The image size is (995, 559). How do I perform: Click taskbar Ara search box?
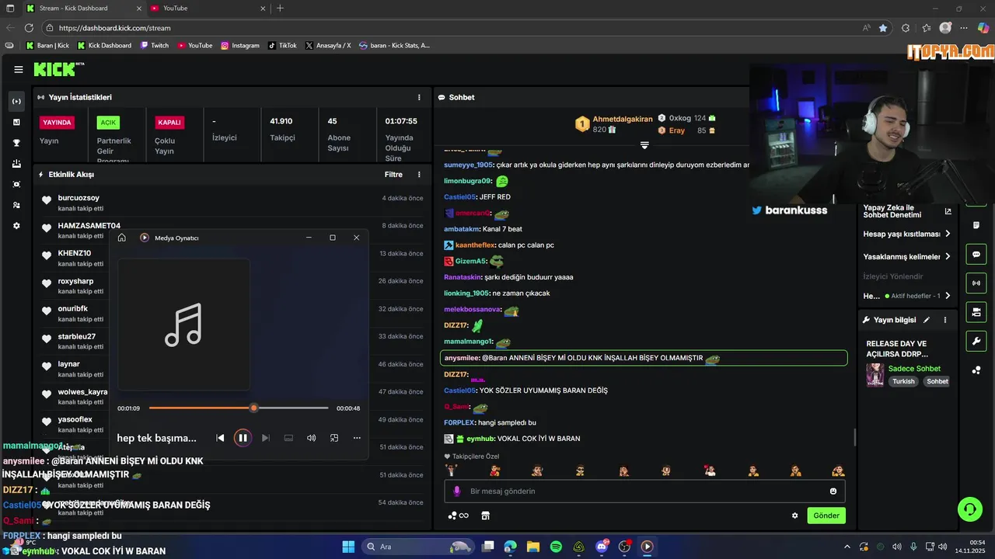click(419, 547)
